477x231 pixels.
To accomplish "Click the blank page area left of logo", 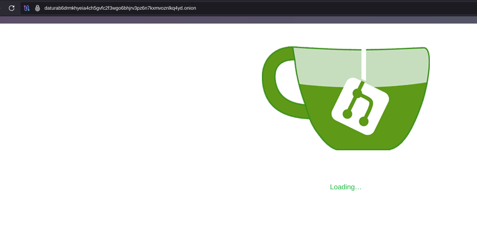I will click(116, 116).
